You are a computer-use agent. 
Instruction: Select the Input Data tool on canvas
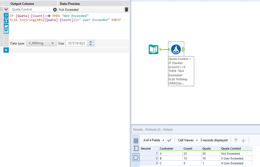click(x=153, y=49)
